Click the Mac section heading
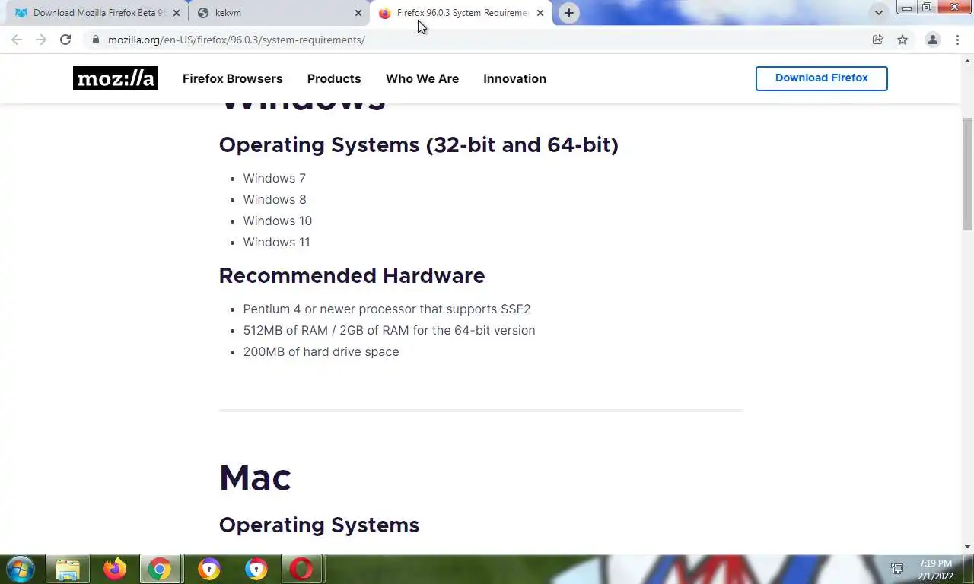 [255, 478]
